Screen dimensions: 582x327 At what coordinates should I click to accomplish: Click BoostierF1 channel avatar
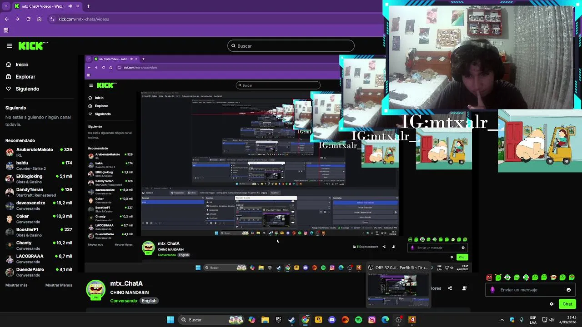click(x=10, y=232)
